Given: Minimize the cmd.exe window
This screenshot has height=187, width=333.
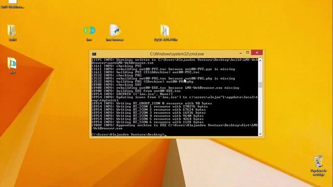Looking at the screenshot, I should [240, 53].
